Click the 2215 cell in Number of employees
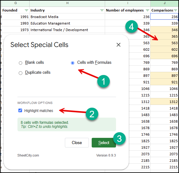Image resolution: width=179 pixels, height=173 pixels. click(x=139, y=167)
